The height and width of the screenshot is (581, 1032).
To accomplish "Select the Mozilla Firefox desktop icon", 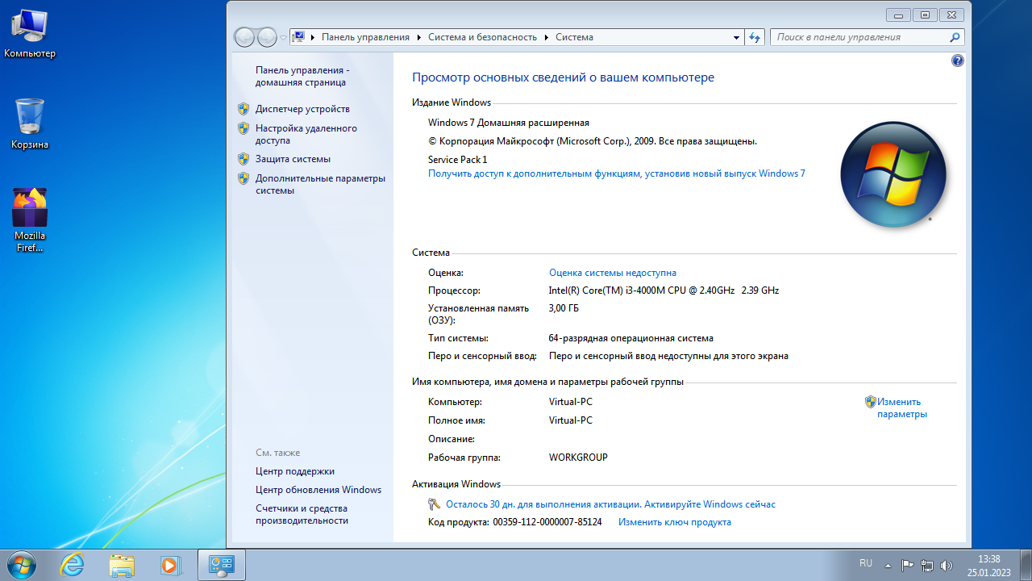I will (30, 220).
